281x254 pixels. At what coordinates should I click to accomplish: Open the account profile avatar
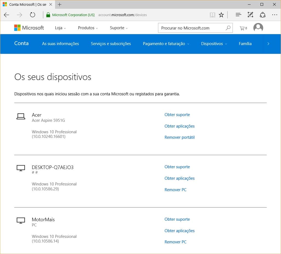click(x=258, y=28)
